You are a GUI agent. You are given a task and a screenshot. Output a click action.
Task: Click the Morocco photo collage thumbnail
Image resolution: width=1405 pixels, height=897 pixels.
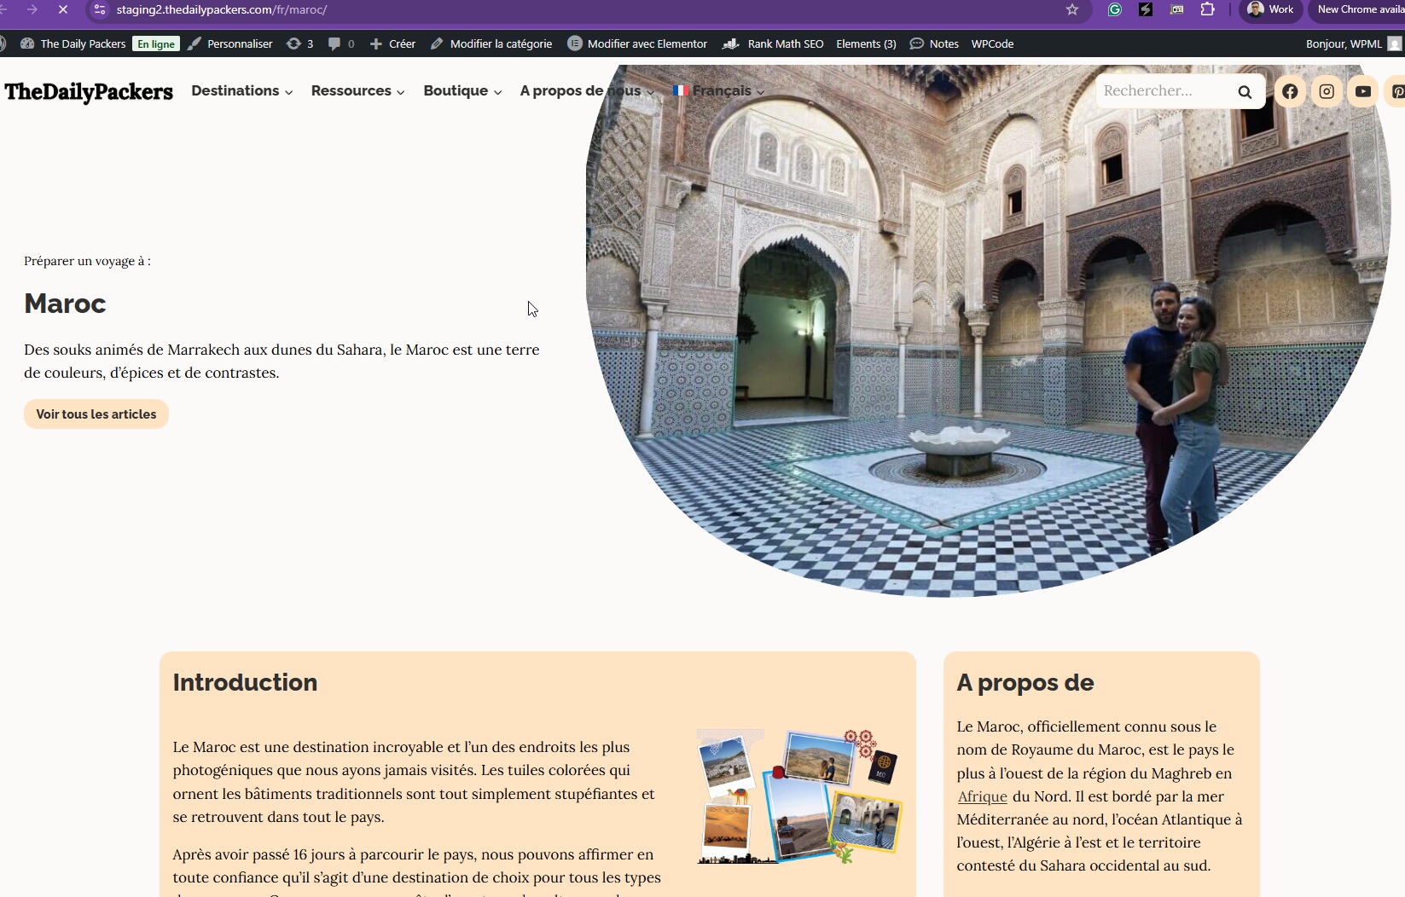coord(798,796)
